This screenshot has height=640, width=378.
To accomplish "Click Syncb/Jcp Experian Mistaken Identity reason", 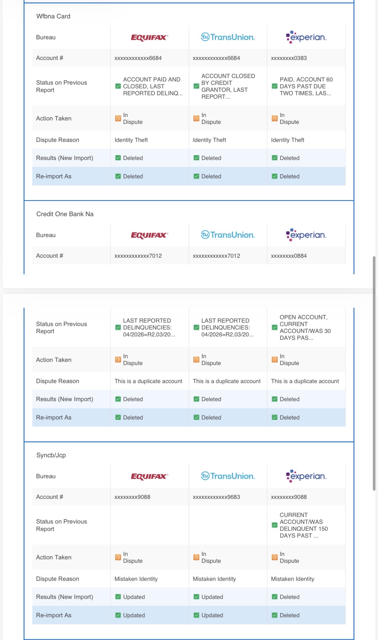I will click(x=293, y=579).
